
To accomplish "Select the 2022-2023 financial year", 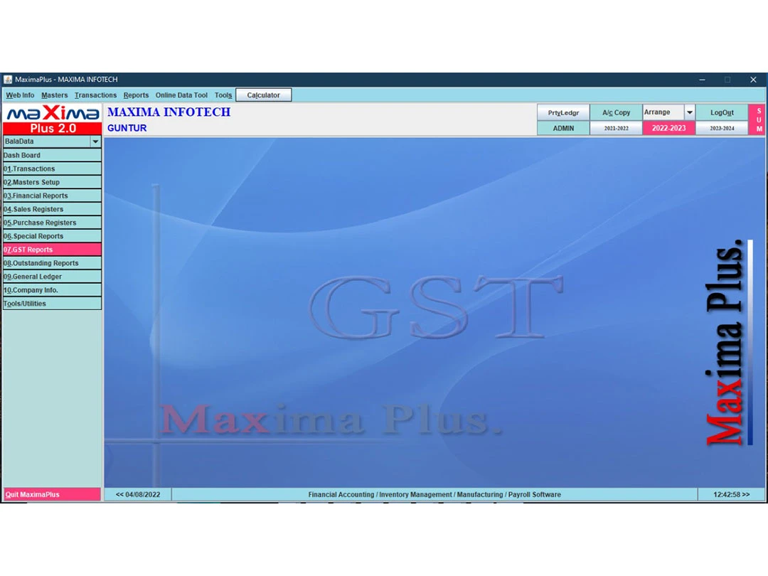I will [x=668, y=128].
